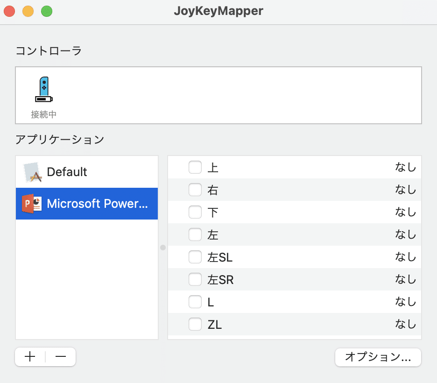Click なし next to 上 to assign a key

coord(405,167)
